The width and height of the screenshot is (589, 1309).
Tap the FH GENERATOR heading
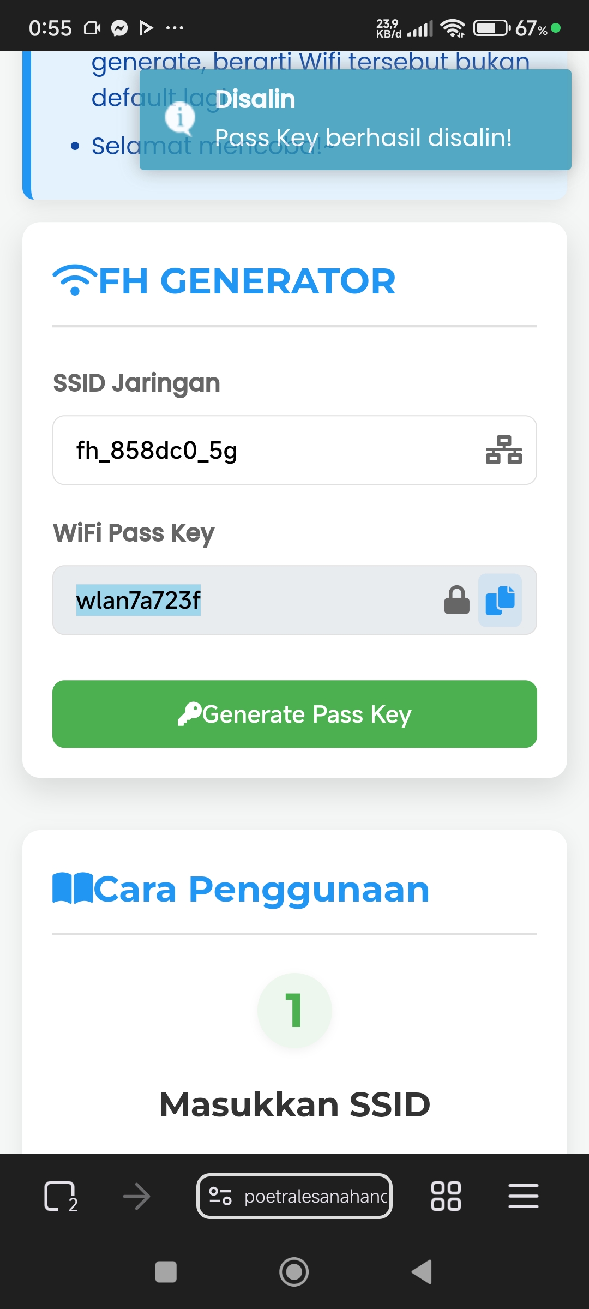247,281
